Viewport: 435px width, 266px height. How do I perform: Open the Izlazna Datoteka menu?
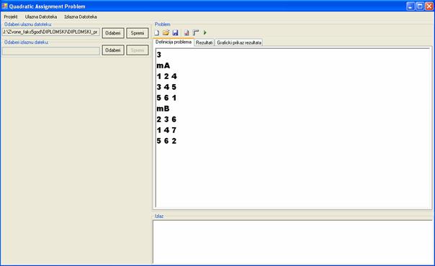[81, 17]
